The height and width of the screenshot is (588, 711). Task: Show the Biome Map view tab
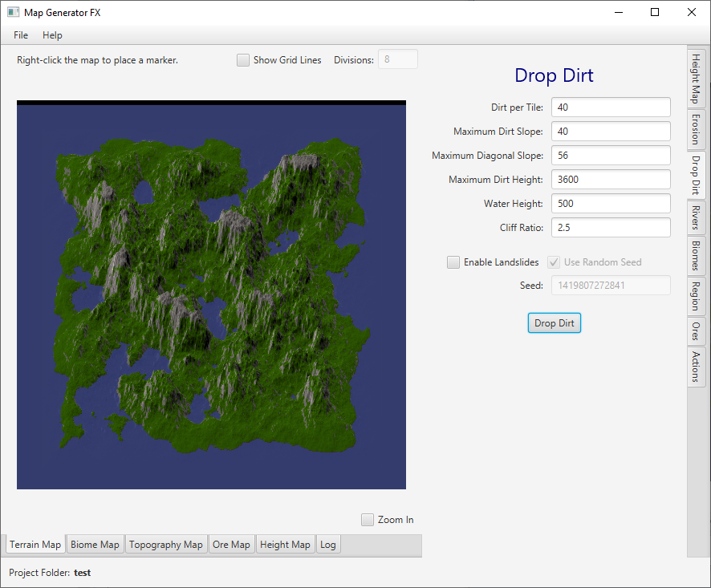[x=95, y=545]
